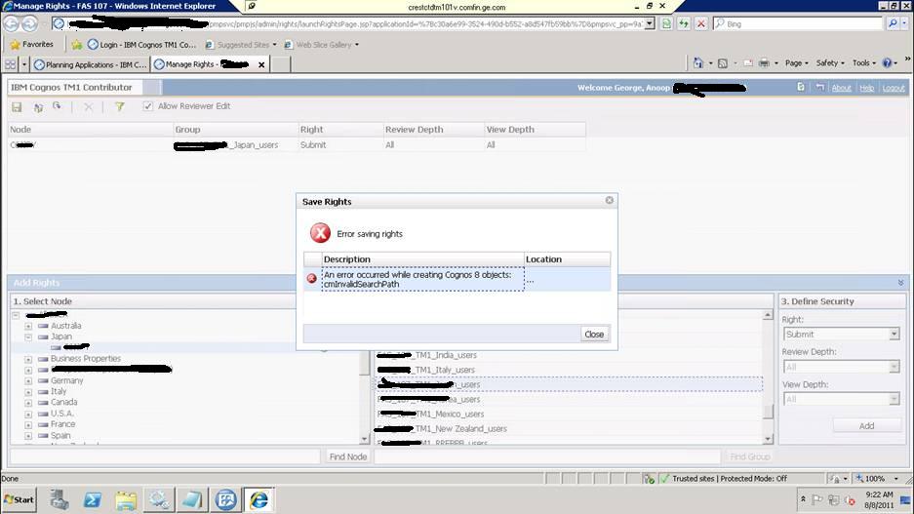This screenshot has width=914, height=514.
Task: Click the Find Node text input field
Action: point(165,456)
